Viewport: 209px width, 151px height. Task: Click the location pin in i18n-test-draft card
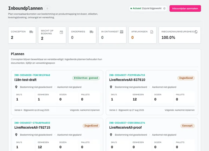(16, 87)
